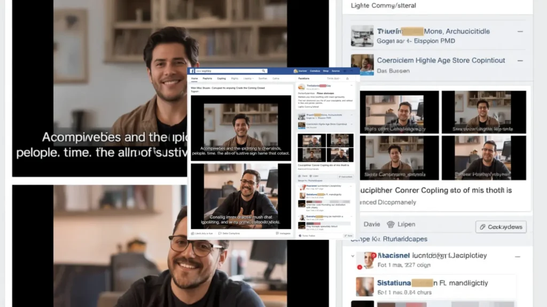Click the like icon under the inset video
Image resolution: width=547 pixels, height=307 pixels.
click(x=192, y=233)
